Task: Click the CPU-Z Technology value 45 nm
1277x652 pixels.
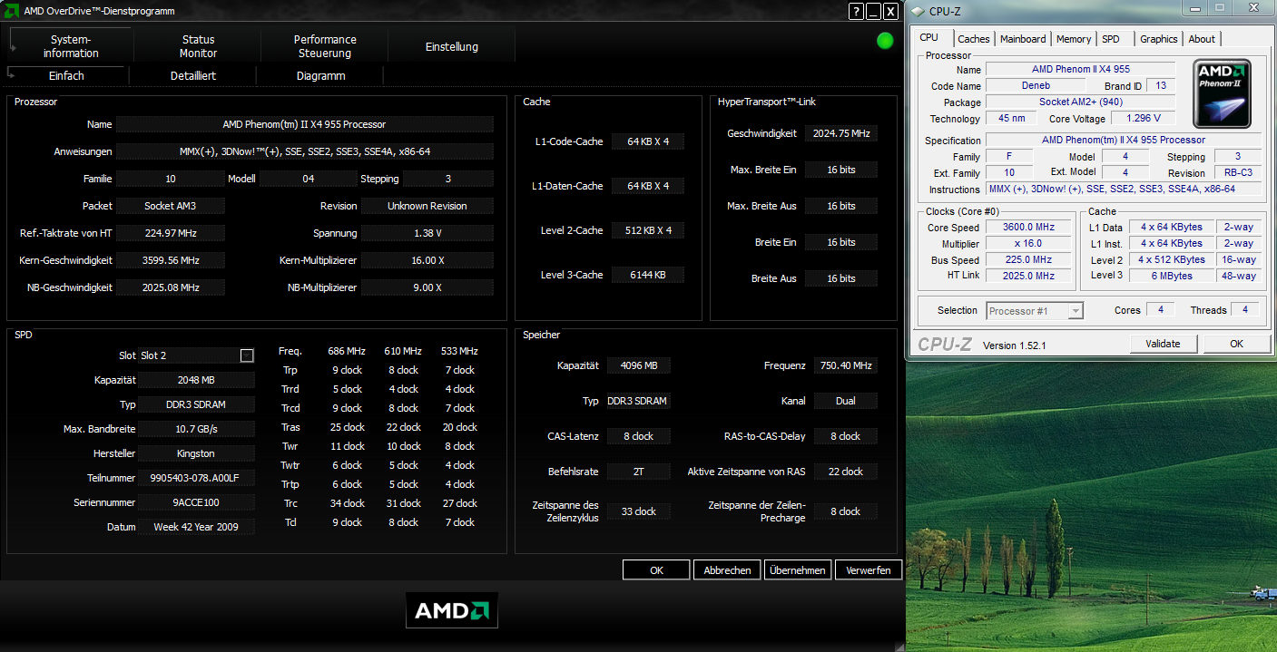Action: 1011,119
